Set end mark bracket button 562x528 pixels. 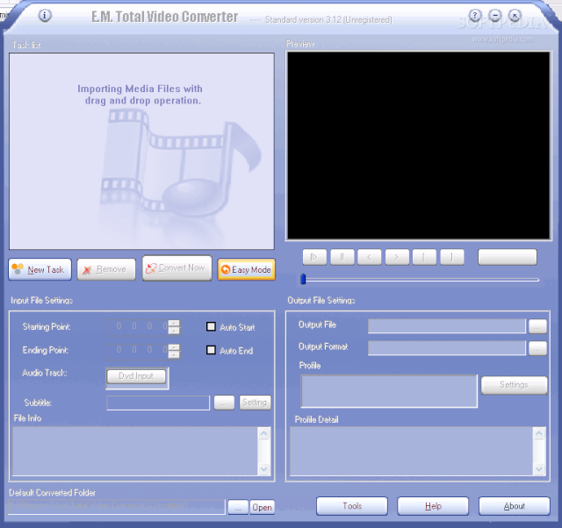tap(451, 257)
